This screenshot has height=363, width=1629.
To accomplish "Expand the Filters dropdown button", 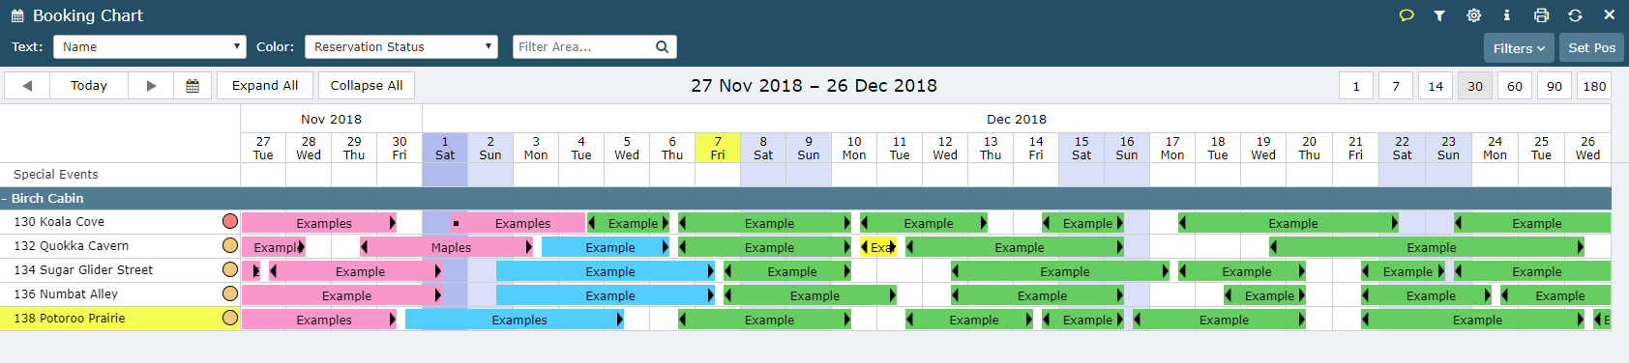I will click(x=1519, y=48).
